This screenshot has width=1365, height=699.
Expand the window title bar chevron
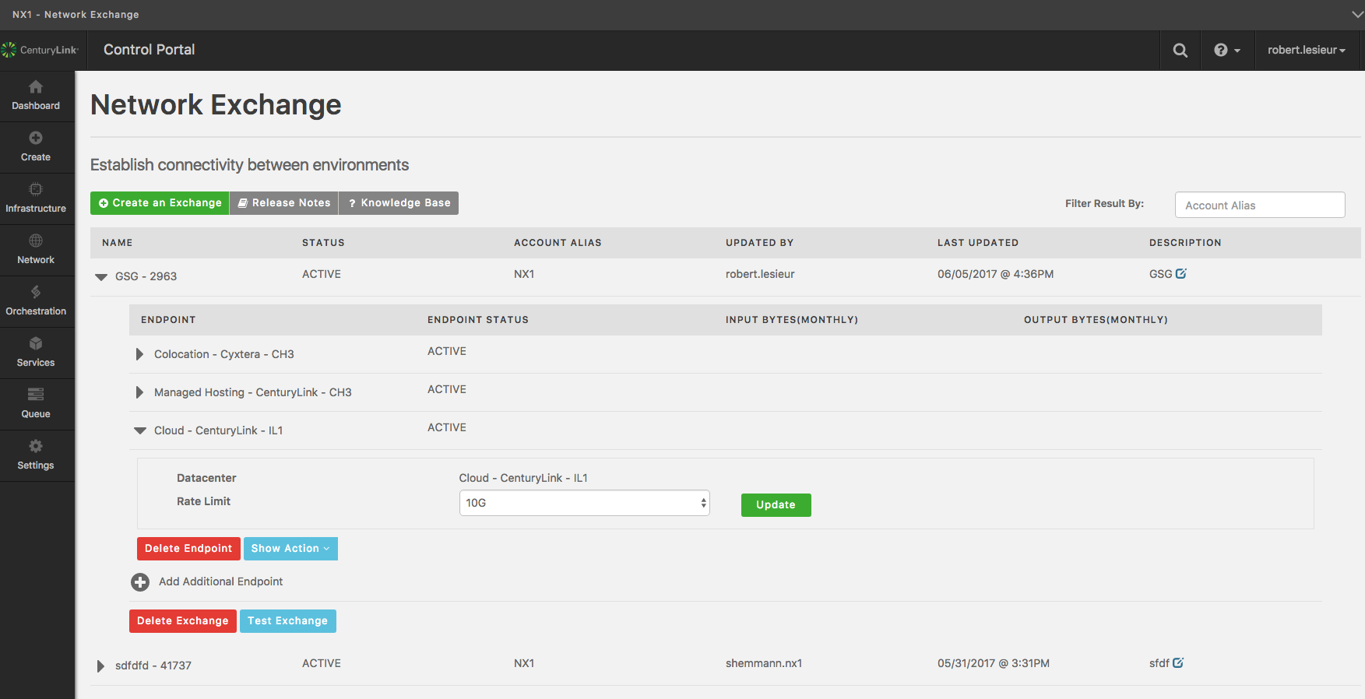coord(1358,15)
